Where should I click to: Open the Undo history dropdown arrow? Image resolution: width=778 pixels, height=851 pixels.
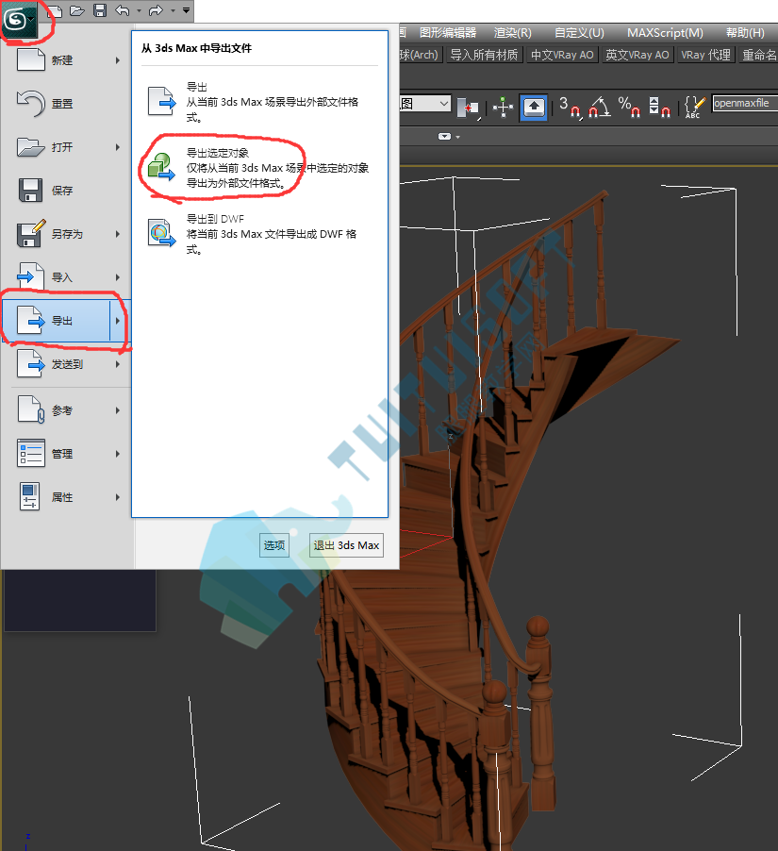[139, 11]
